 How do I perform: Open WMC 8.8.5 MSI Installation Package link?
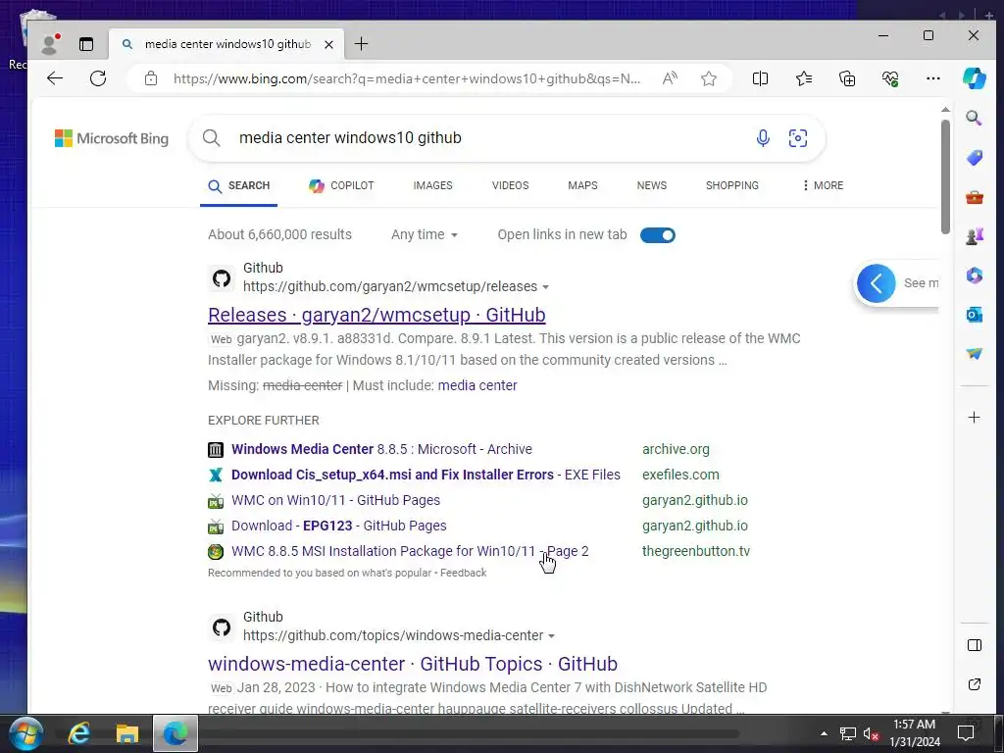pos(410,551)
